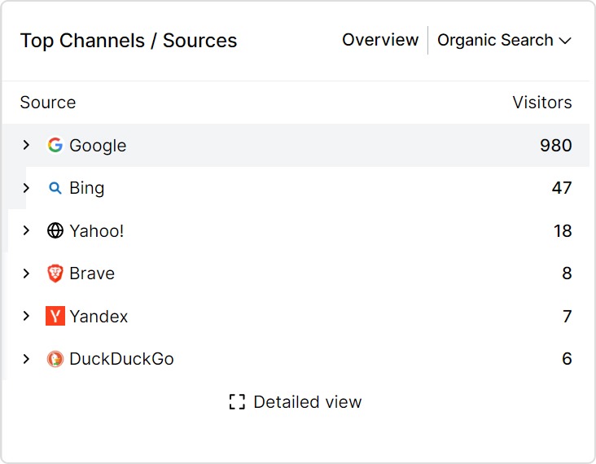Click the Source column header
Screen dimensions: 596x464
pos(48,103)
